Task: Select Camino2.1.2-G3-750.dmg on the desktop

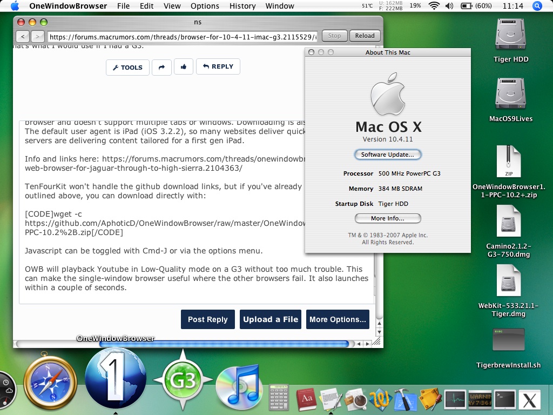Action: [x=509, y=221]
